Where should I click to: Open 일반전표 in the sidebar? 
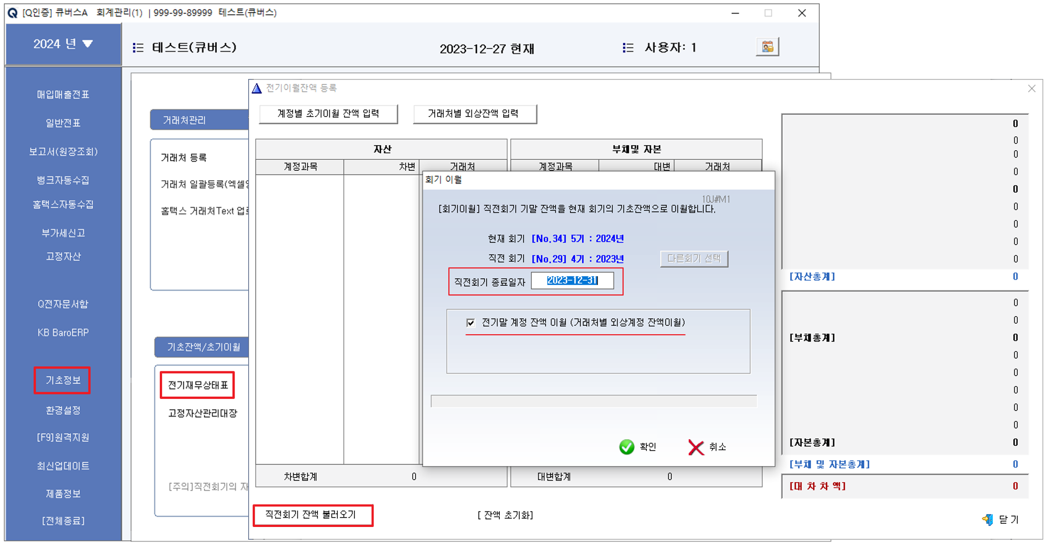[x=63, y=123]
